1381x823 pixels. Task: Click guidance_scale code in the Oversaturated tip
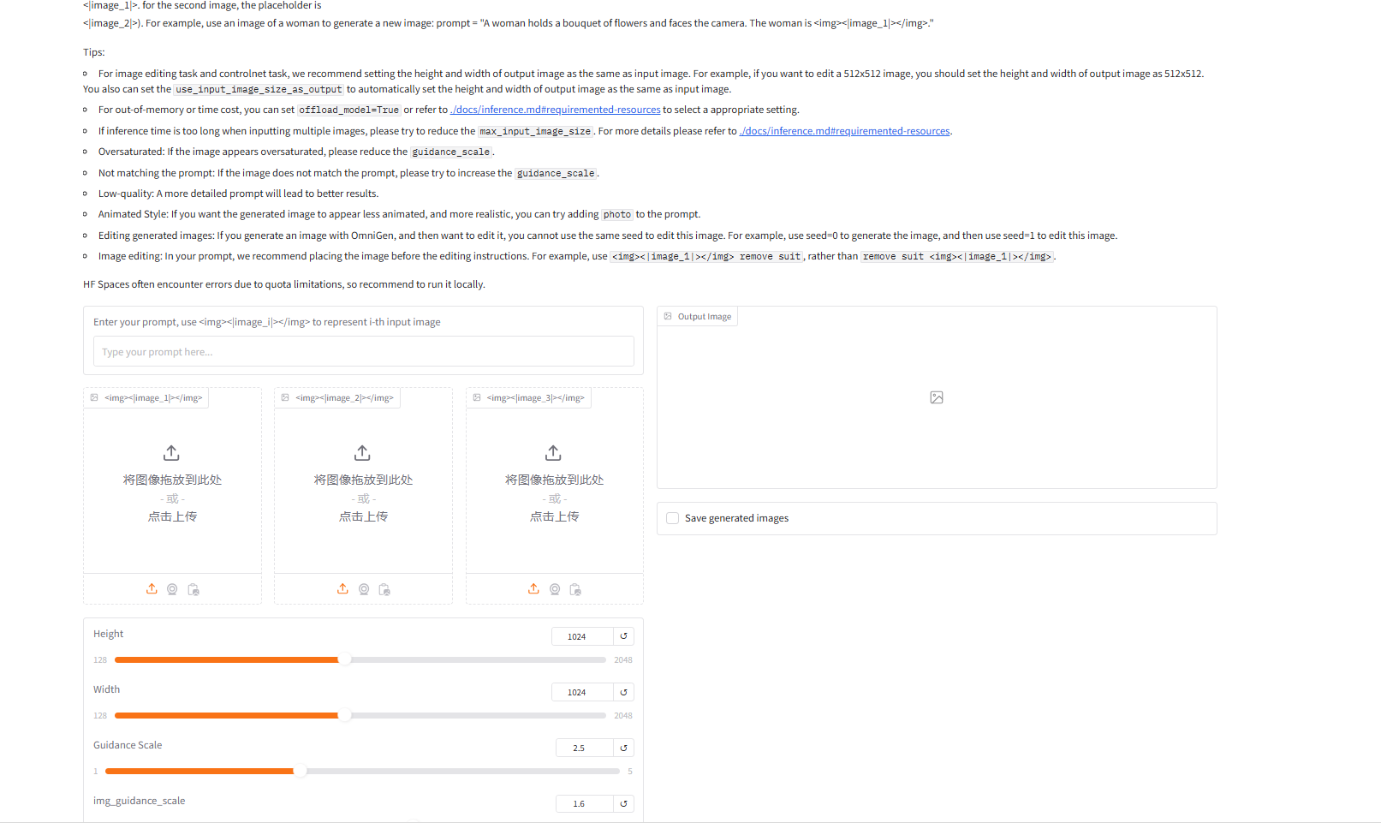pos(451,152)
